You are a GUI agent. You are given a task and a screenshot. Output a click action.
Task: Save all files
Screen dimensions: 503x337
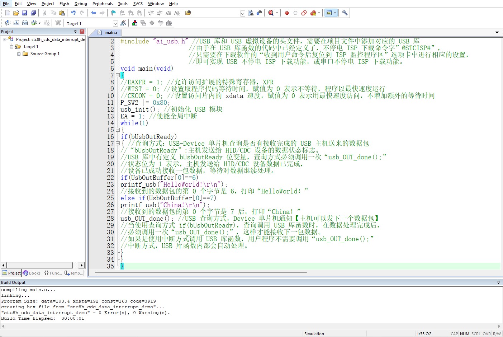tap(33, 13)
